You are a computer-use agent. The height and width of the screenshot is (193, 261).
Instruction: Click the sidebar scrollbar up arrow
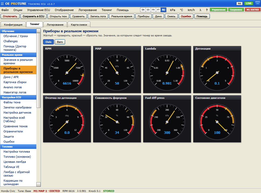click(x=38, y=31)
